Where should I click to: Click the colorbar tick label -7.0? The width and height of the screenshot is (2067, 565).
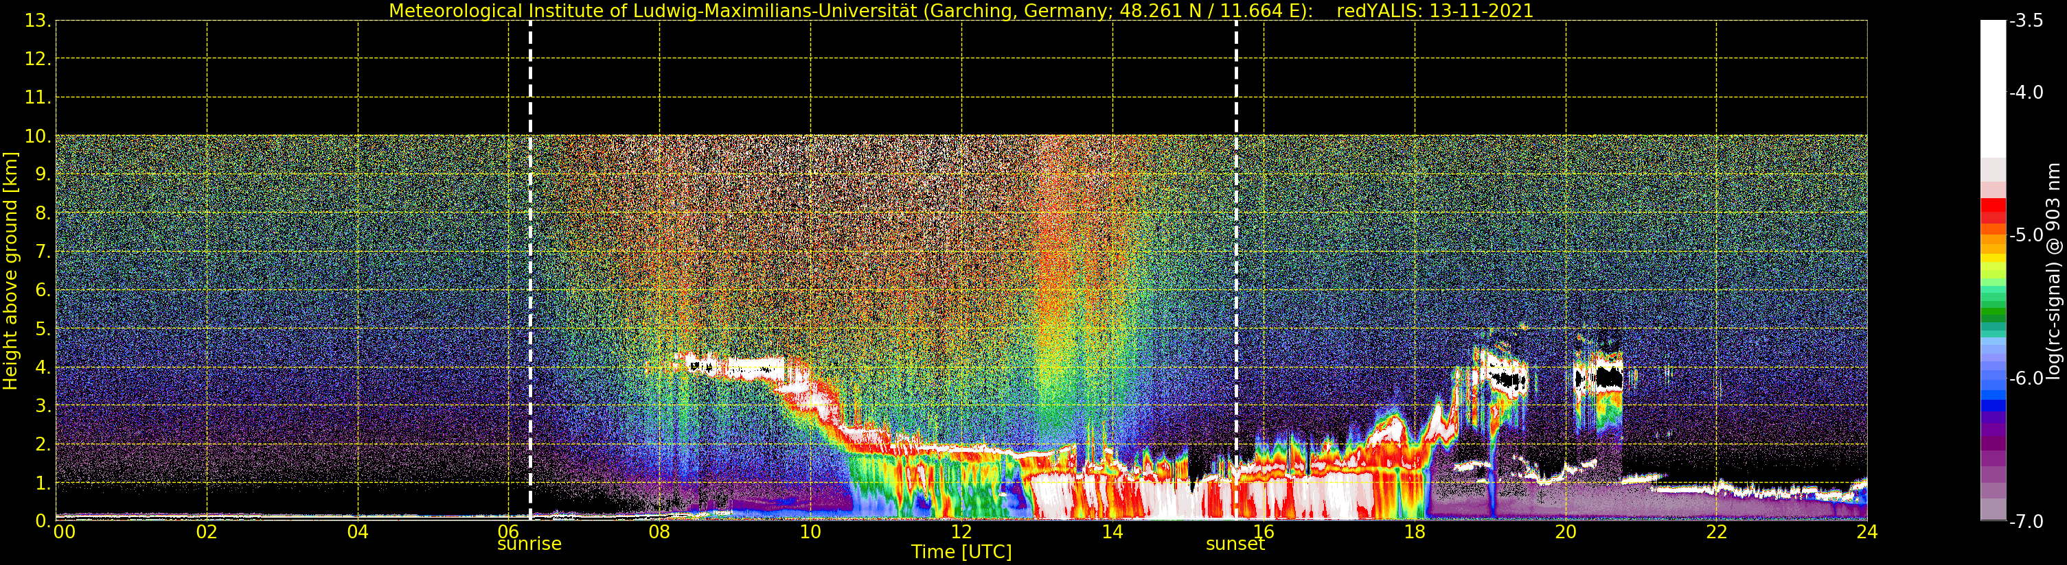pyautogui.click(x=2026, y=522)
